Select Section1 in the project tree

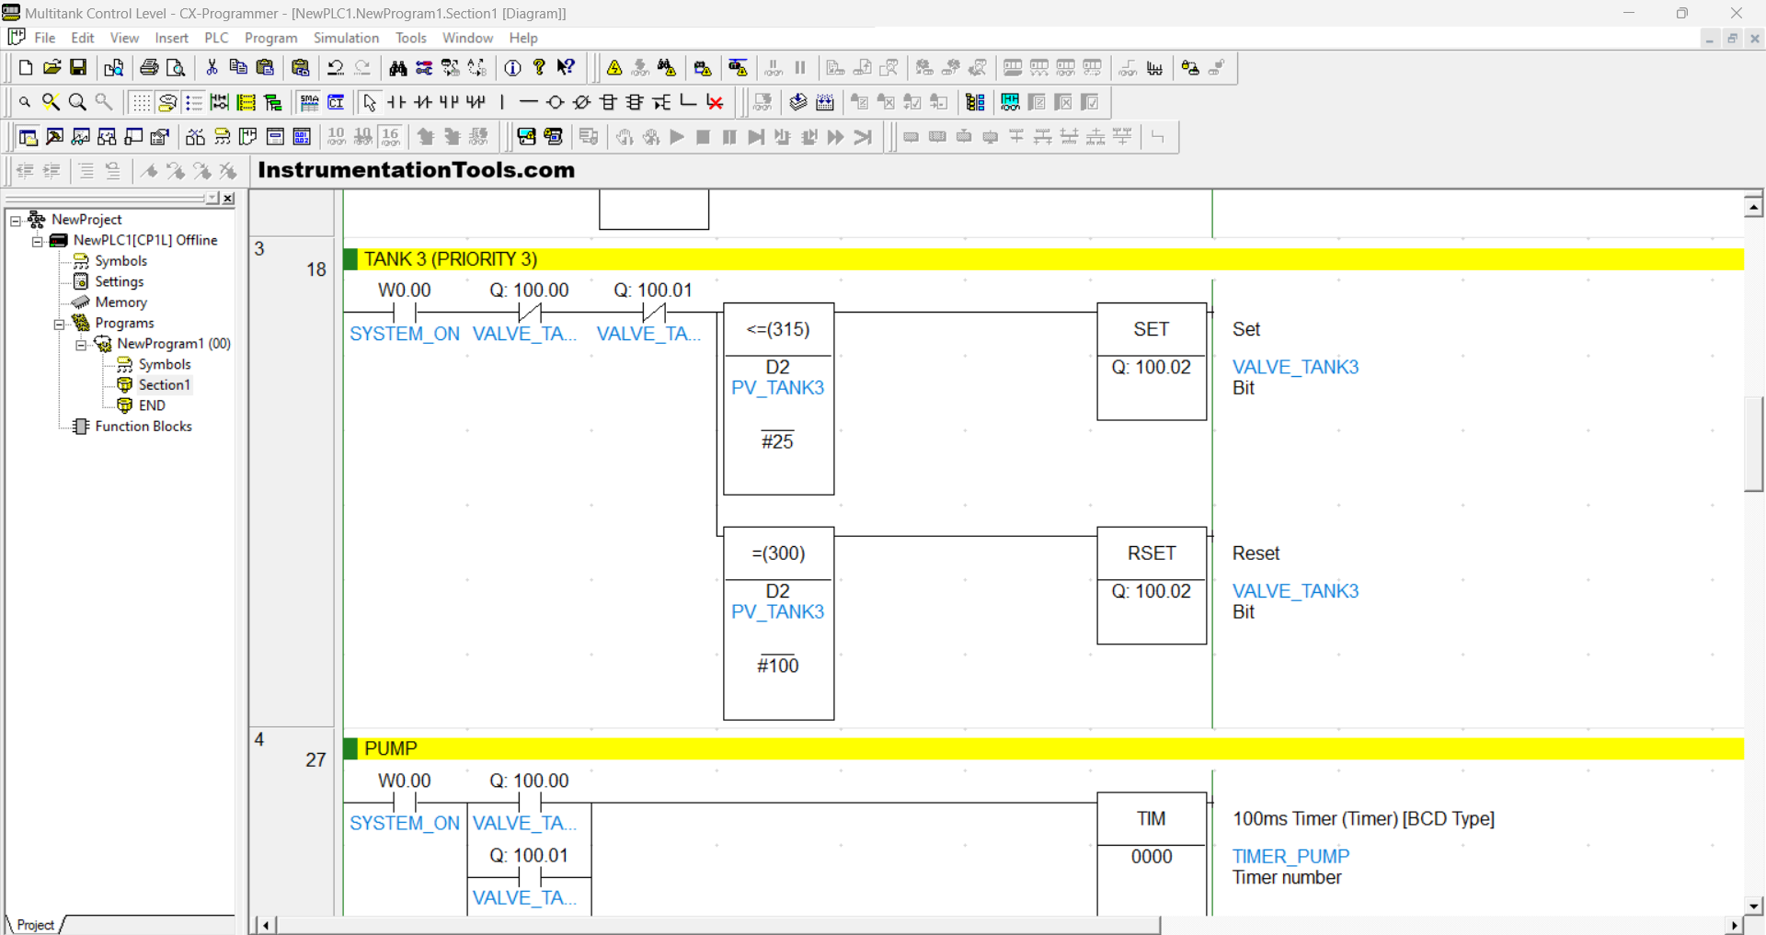point(164,385)
